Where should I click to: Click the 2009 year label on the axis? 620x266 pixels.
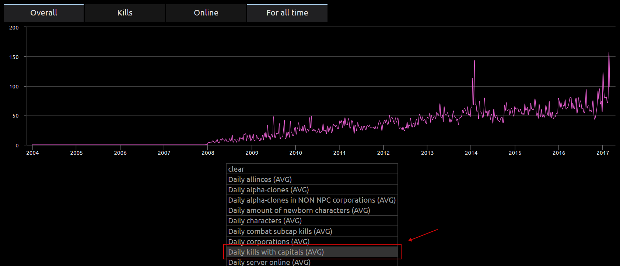pos(252,153)
